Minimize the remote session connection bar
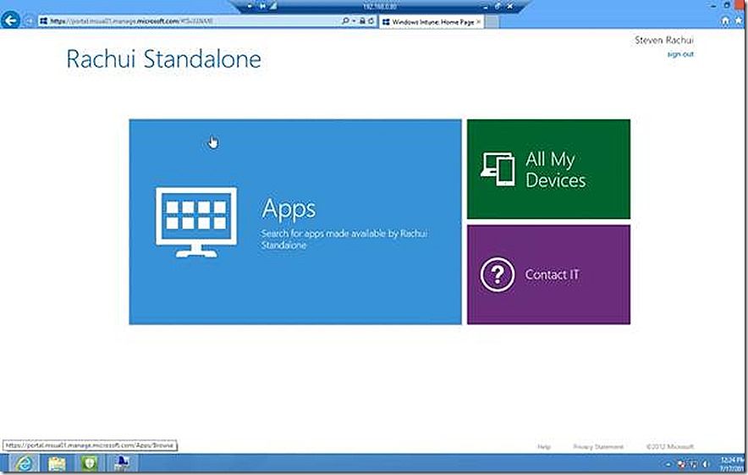The width and height of the screenshot is (748, 475). pos(486,7)
